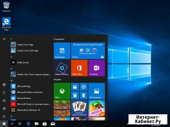The width and height of the screenshot is (170, 127).
Task: Launch Candy Crush Soda Saga from list
Action: pos(31,51)
